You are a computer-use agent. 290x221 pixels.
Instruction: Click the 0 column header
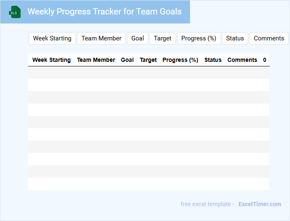pos(264,60)
